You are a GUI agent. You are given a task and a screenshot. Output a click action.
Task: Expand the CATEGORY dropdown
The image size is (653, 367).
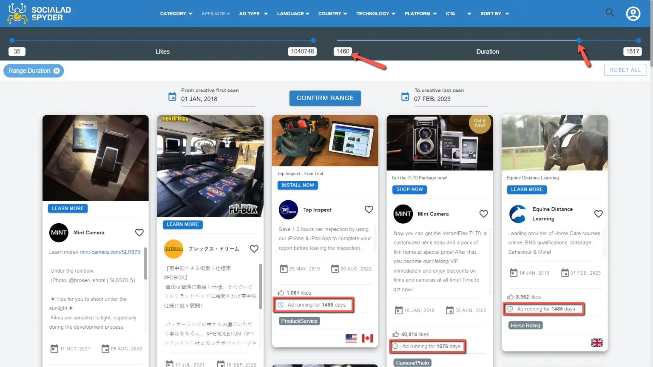pos(176,14)
